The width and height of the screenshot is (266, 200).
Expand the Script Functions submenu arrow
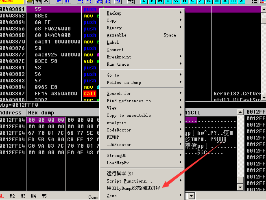coord(181,181)
